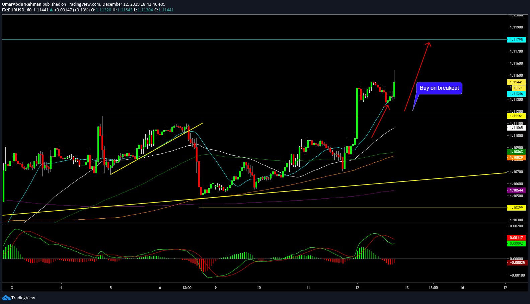Click the close price value C:1.11441
This screenshot has width=530, height=304.
pyautogui.click(x=164, y=10)
